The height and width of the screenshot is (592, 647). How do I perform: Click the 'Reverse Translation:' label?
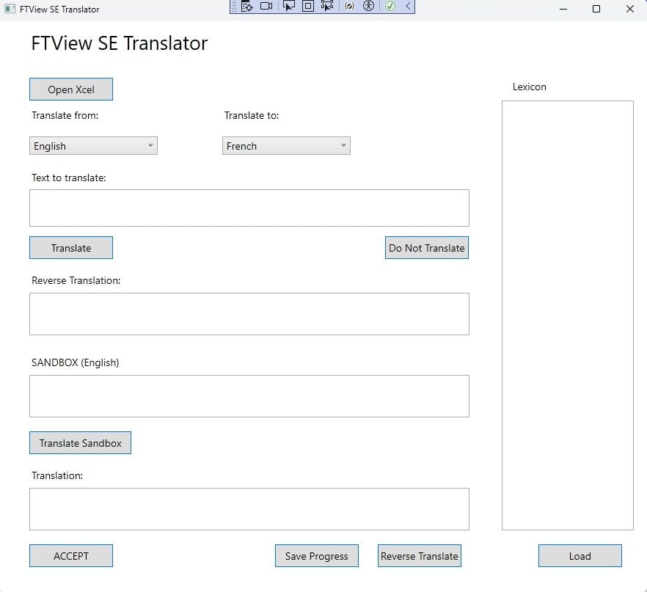[x=76, y=280]
